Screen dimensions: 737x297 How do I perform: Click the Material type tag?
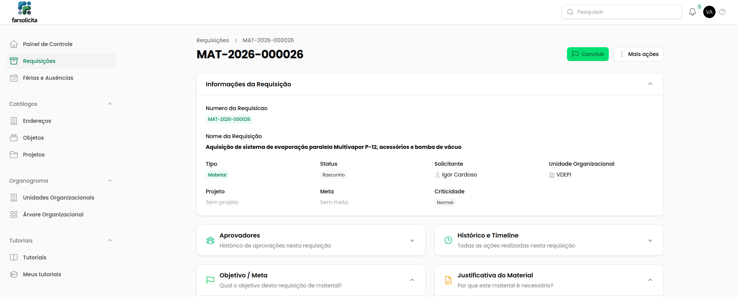[x=217, y=175]
